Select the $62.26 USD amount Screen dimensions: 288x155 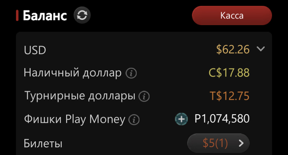tap(233, 49)
